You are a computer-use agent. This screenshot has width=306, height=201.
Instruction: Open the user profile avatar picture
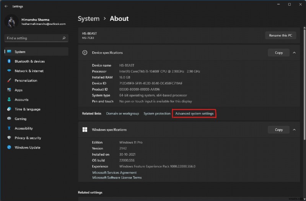(11, 21)
